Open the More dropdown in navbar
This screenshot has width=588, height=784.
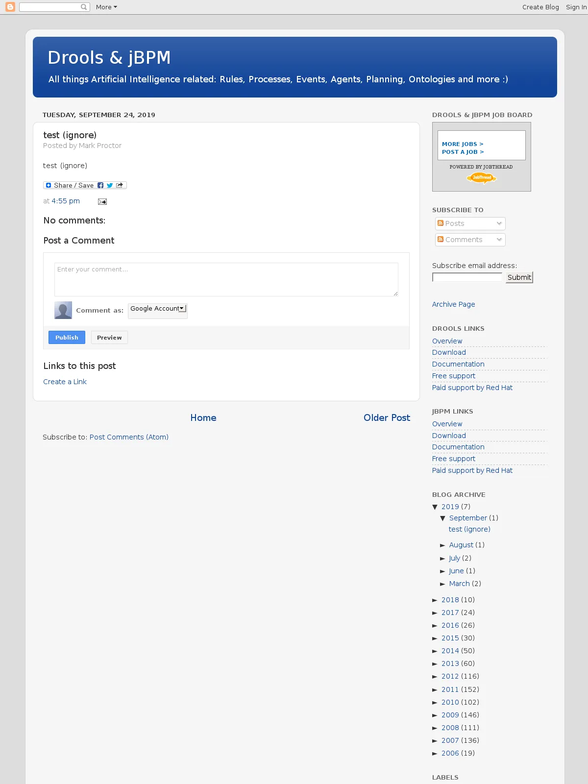click(106, 7)
